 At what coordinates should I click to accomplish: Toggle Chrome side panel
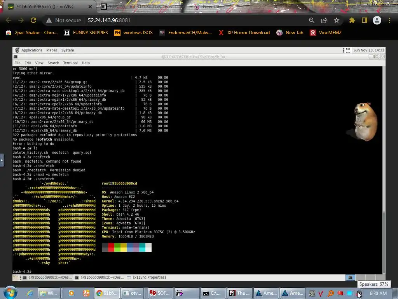click(365, 20)
